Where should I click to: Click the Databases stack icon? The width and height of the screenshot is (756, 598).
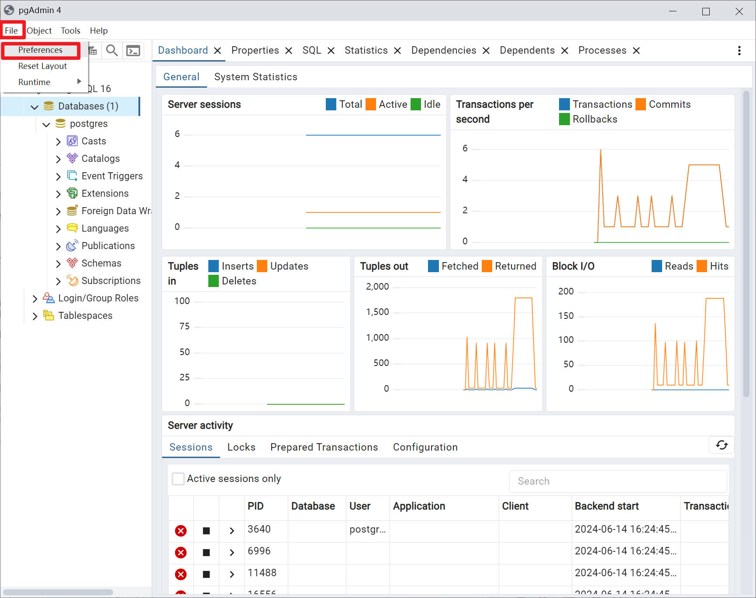click(x=49, y=106)
